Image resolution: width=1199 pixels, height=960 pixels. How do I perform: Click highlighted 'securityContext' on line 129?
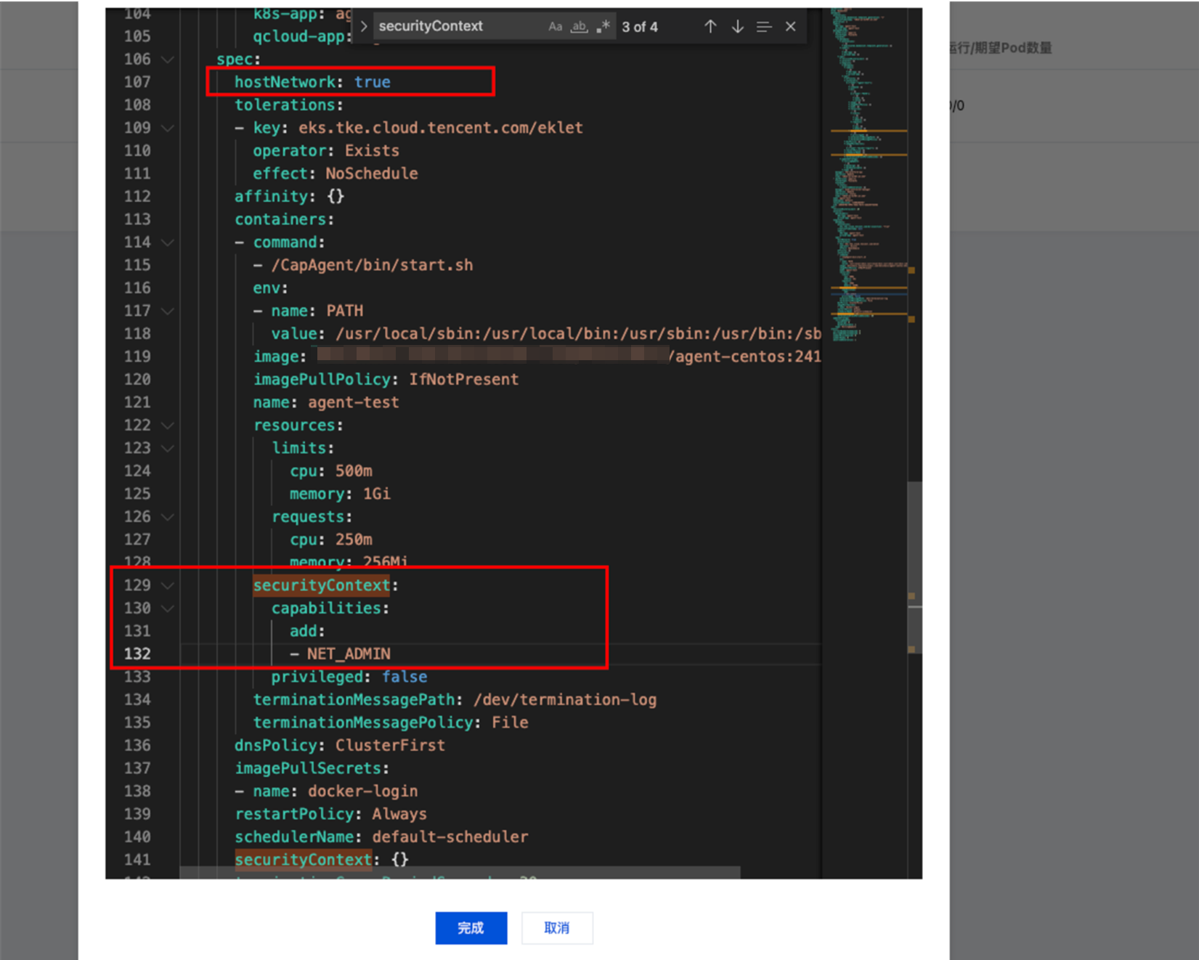(322, 585)
